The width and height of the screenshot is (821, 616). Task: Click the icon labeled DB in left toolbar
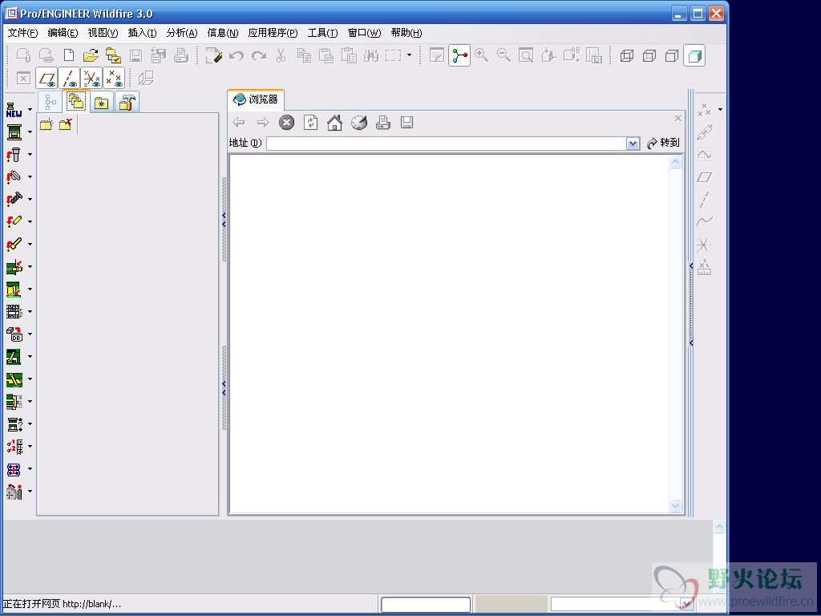click(14, 334)
